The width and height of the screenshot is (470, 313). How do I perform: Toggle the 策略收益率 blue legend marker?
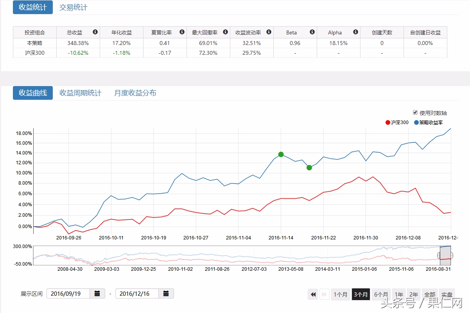pos(416,122)
